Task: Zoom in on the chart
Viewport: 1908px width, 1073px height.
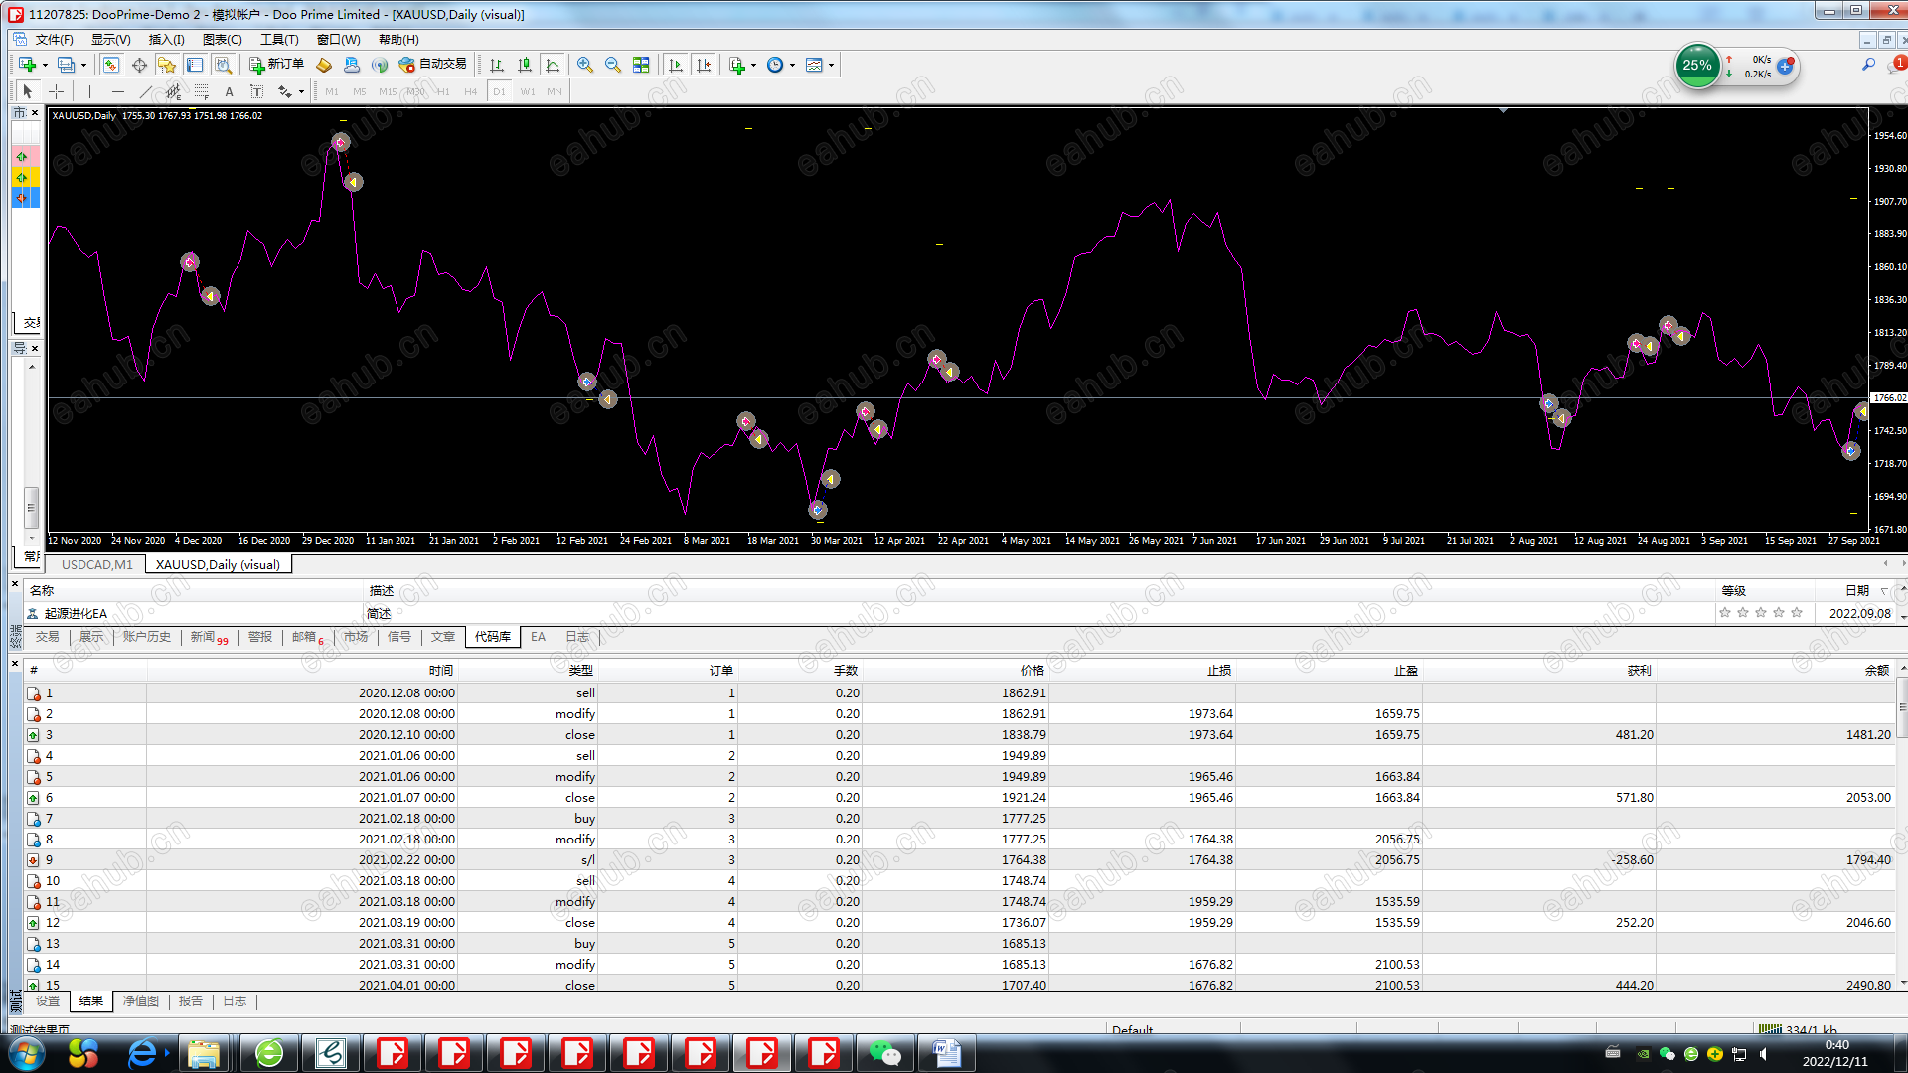Action: click(x=585, y=65)
